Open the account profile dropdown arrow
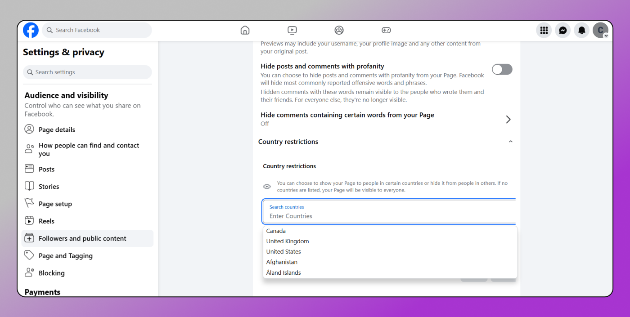630x317 pixels. tap(606, 36)
